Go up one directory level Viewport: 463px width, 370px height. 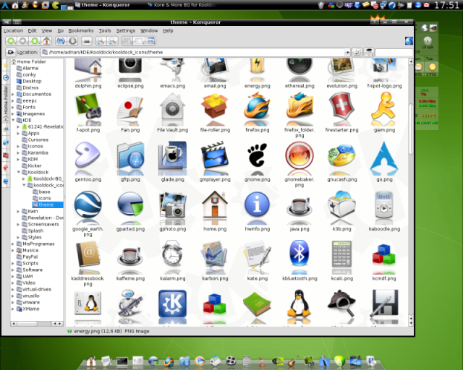(35, 40)
